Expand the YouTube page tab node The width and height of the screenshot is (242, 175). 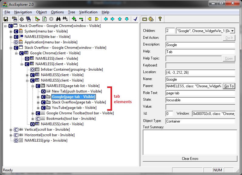[38, 108]
